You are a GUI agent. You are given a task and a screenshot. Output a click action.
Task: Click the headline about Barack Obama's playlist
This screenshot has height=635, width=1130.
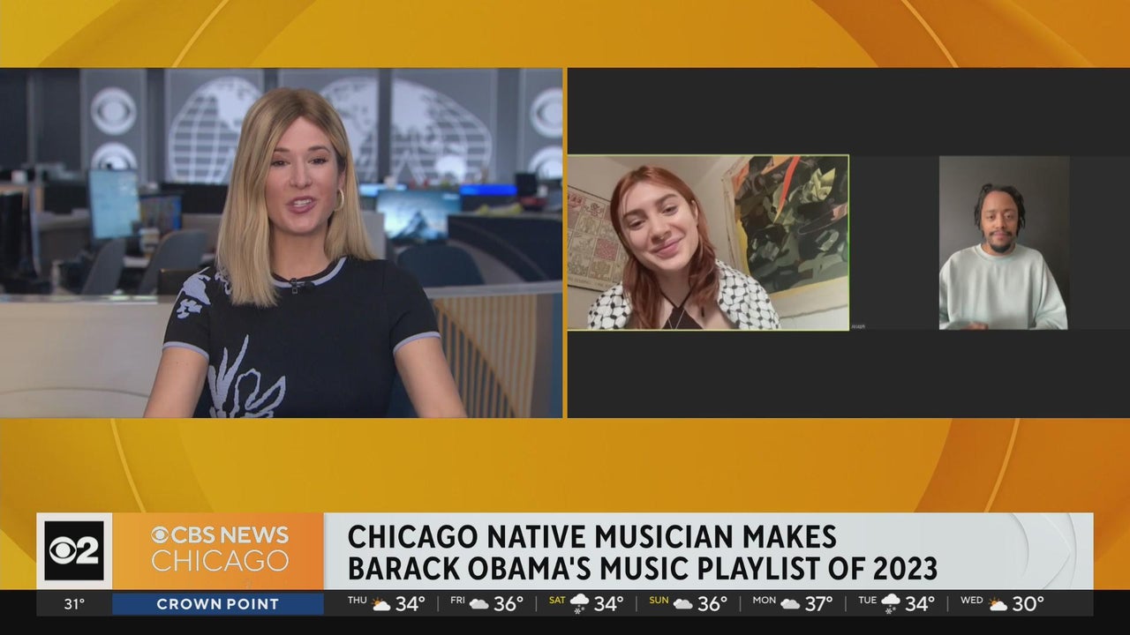coord(642,552)
